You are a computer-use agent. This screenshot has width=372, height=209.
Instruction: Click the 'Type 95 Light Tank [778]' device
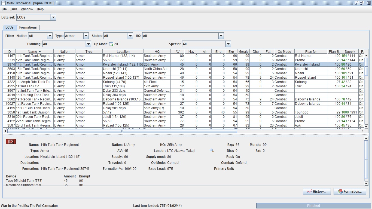24,181
